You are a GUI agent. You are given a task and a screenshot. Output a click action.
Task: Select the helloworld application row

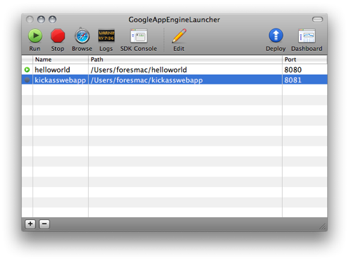pyautogui.click(x=174, y=70)
